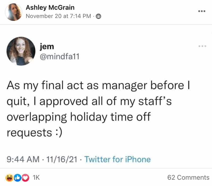Image resolution: width=212 pixels, height=186 pixels.
Task: Open Ashley McGrain's profile picture
Action: coord(14,12)
